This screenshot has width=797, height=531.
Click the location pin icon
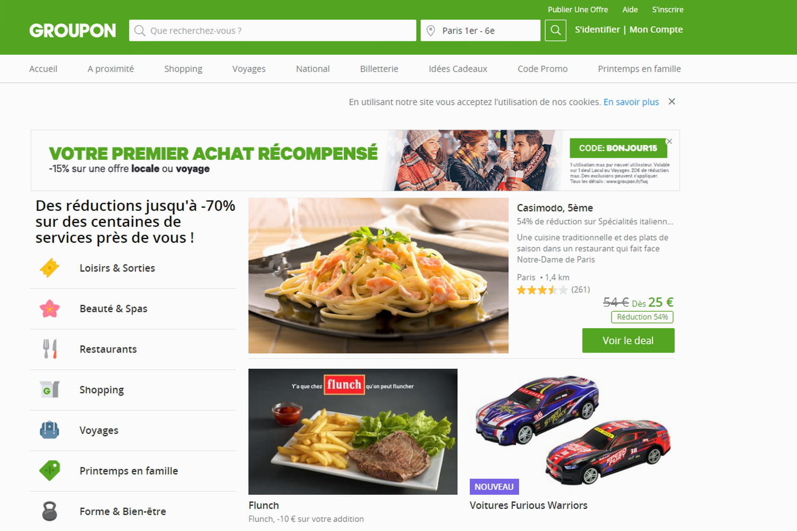click(431, 31)
